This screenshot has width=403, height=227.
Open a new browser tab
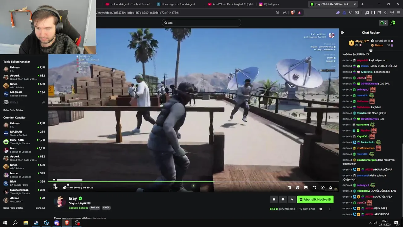362,4
